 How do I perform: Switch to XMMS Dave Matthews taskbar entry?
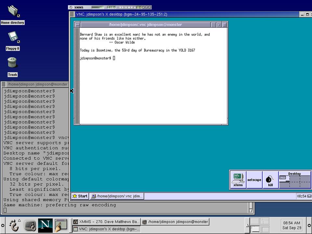coord(106,222)
